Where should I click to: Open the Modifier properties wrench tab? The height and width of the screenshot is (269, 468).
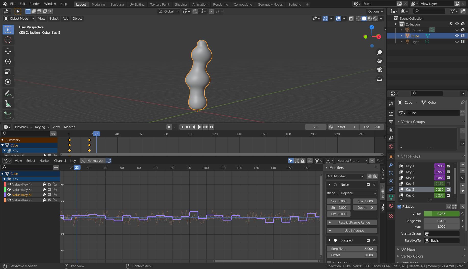391,165
